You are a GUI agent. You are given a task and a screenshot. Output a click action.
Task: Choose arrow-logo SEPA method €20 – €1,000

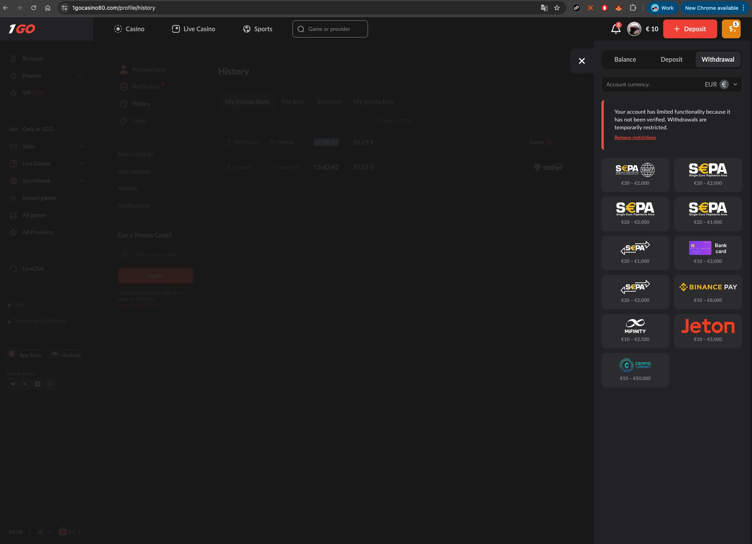tap(635, 253)
